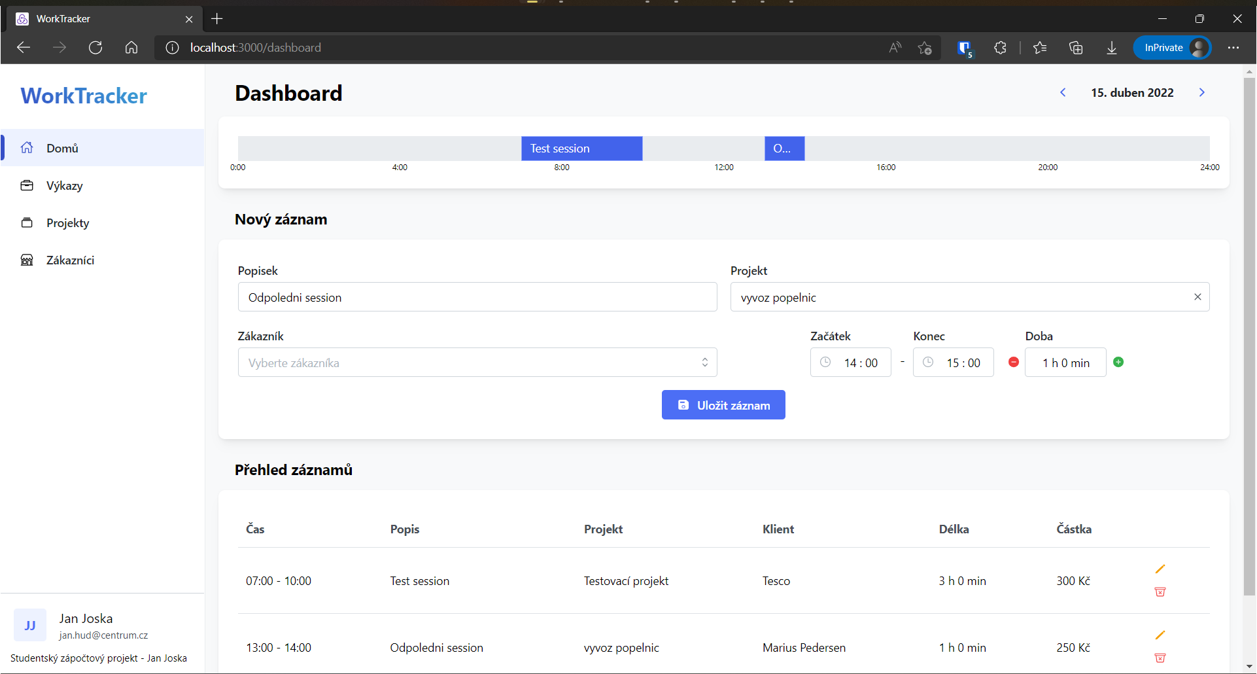This screenshot has width=1257, height=674.
Task: Open Favorites list icon
Action: 1040,47
